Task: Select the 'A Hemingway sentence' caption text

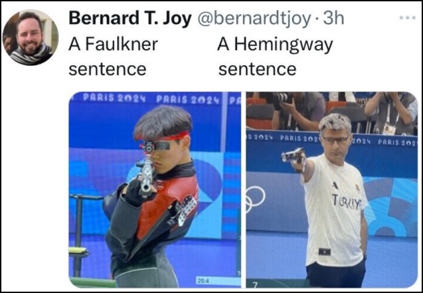Action: [275, 56]
